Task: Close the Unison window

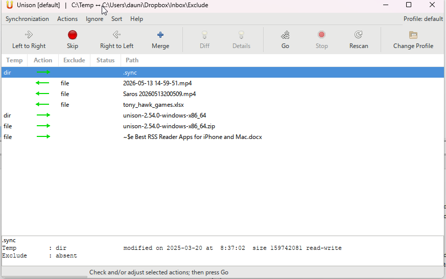Action: [432, 5]
